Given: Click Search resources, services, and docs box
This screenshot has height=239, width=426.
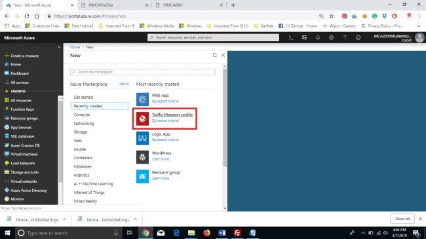Looking at the screenshot, I should coord(213,37).
